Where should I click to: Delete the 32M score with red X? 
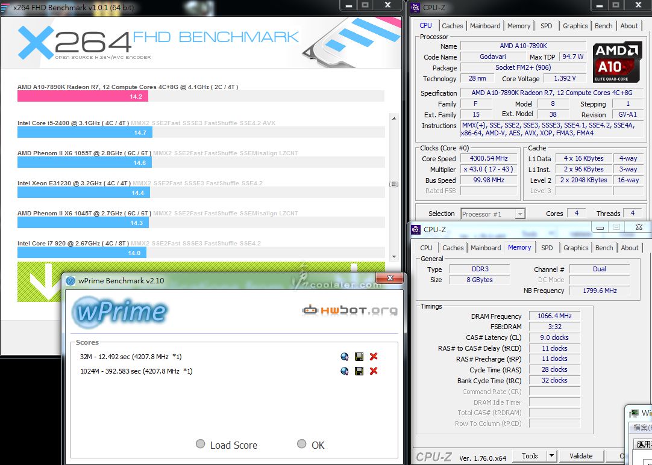(374, 357)
